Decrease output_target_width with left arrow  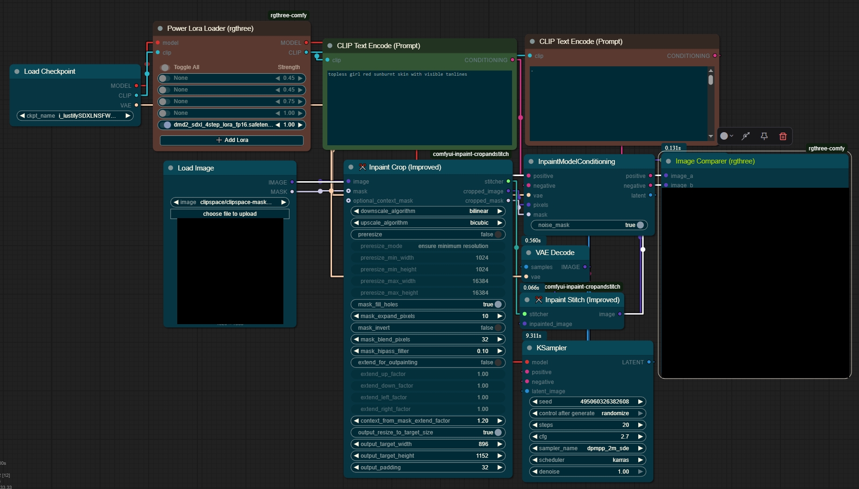(356, 444)
